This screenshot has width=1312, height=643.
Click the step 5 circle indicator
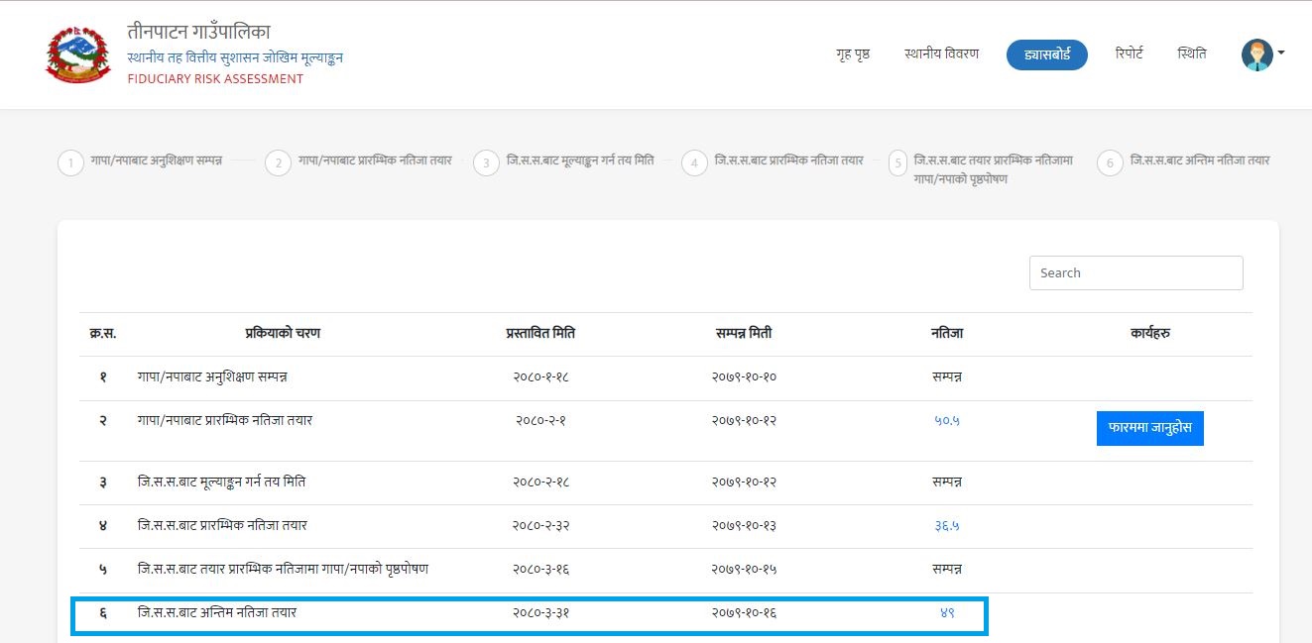click(897, 163)
